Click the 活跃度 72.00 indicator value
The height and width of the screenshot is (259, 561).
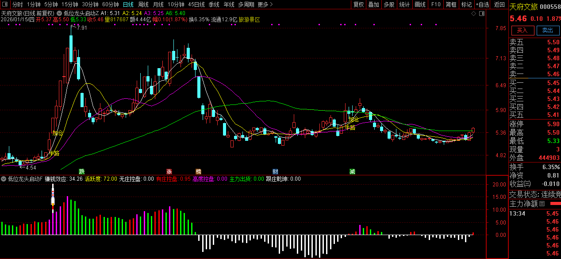click(x=101, y=179)
